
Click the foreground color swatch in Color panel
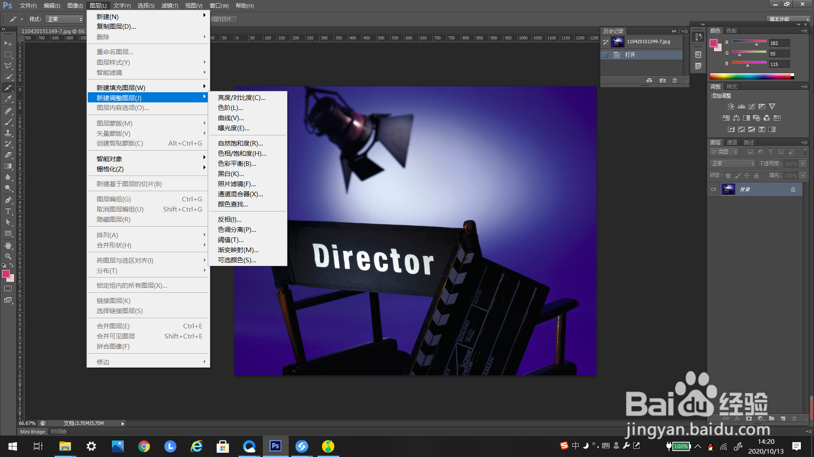[714, 43]
